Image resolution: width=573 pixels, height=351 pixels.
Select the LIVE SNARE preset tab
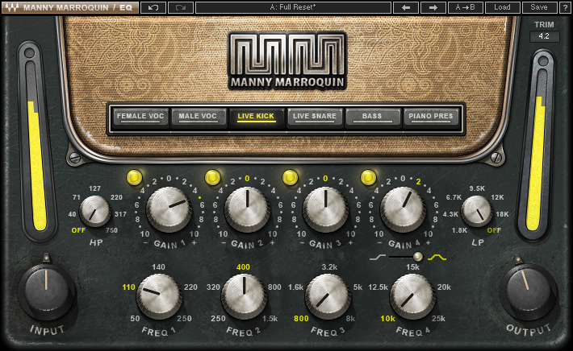pos(314,117)
